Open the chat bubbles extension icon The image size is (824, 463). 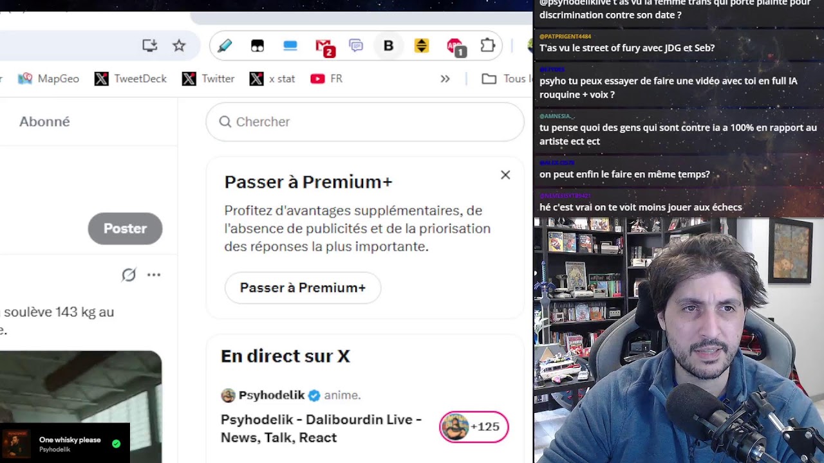[x=356, y=46]
